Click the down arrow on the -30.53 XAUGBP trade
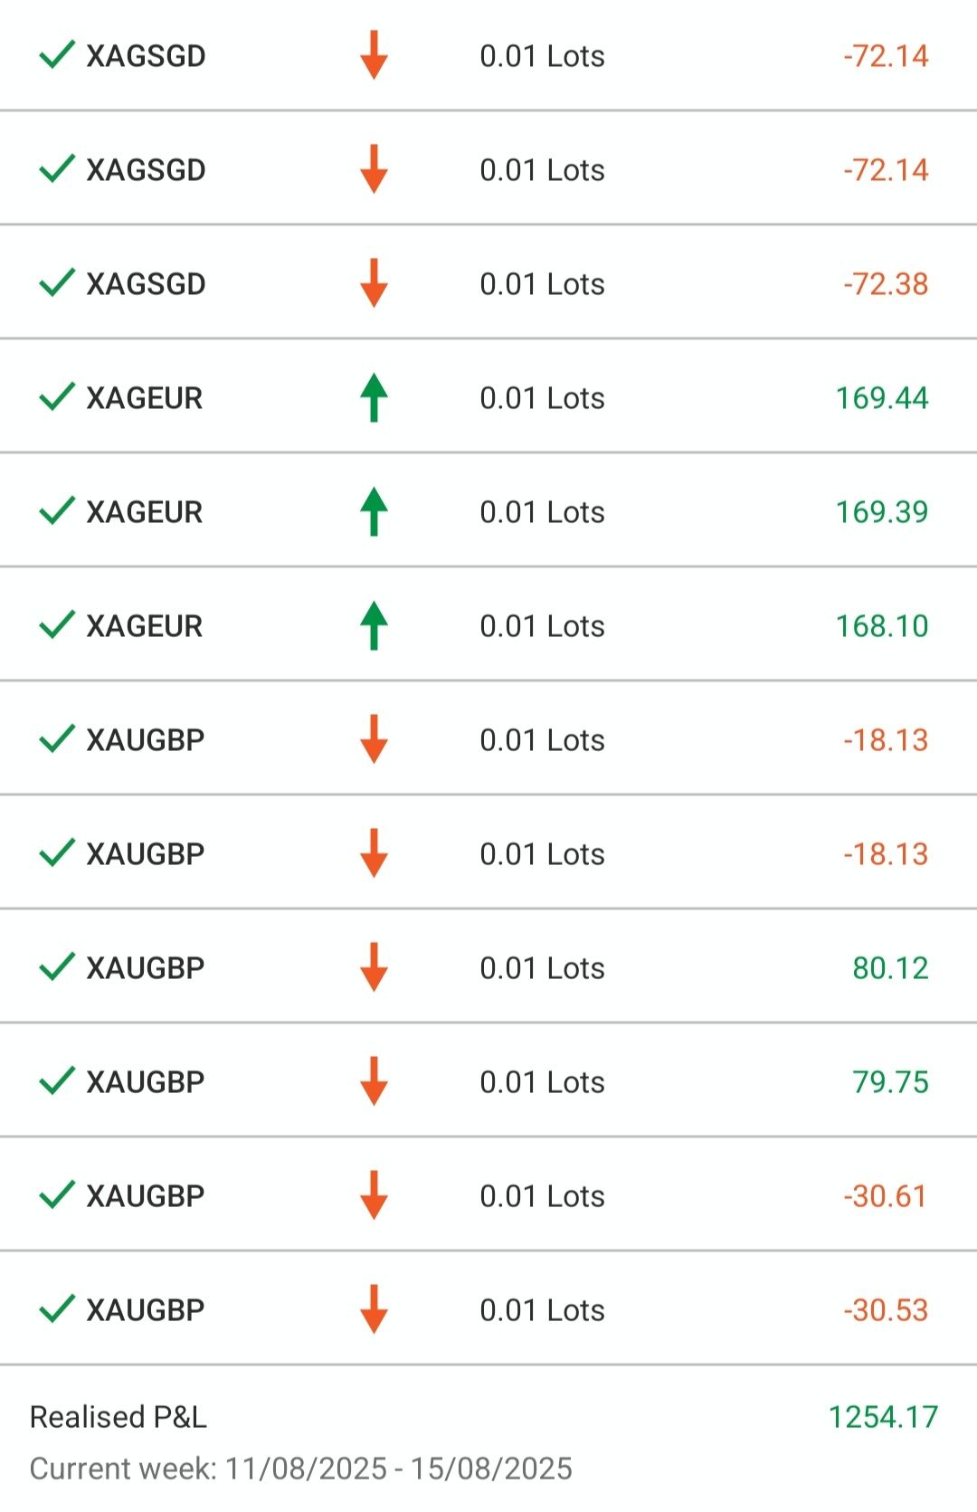 tap(374, 1310)
